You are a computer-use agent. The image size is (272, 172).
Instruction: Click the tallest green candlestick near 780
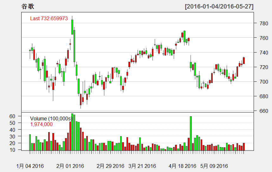(x=72, y=27)
